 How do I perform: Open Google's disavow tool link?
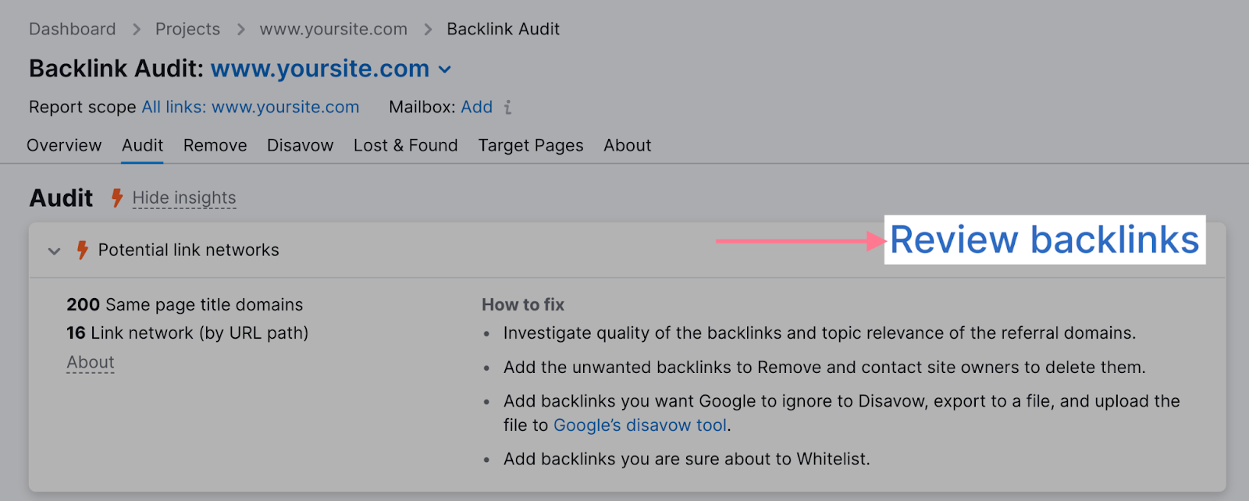pyautogui.click(x=640, y=425)
